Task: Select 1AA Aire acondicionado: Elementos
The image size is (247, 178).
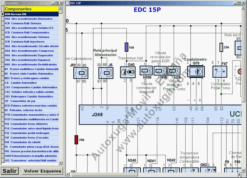Action: point(32,19)
